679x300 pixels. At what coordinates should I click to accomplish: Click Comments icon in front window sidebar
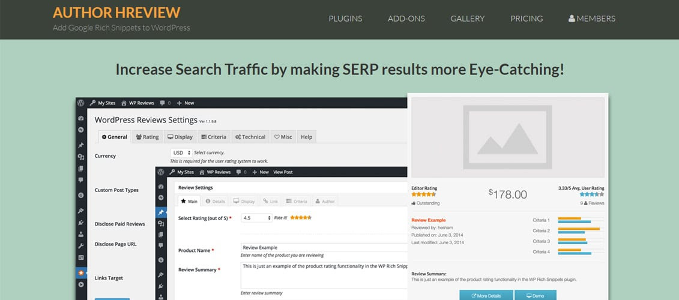161,246
